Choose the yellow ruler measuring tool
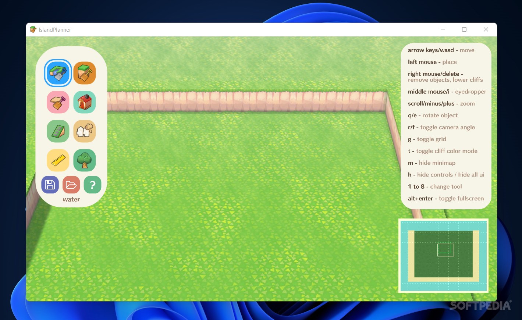 click(x=58, y=160)
